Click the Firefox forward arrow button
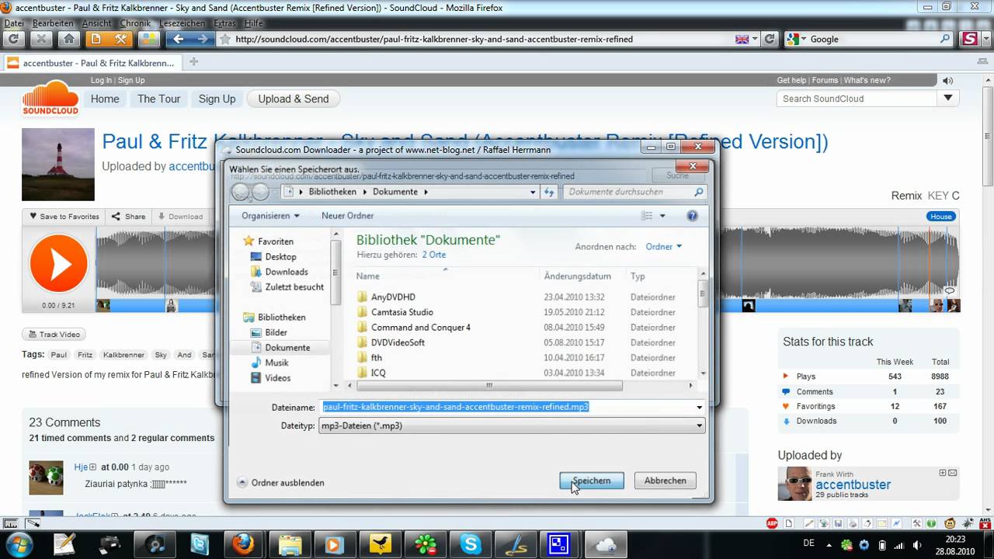 (203, 39)
